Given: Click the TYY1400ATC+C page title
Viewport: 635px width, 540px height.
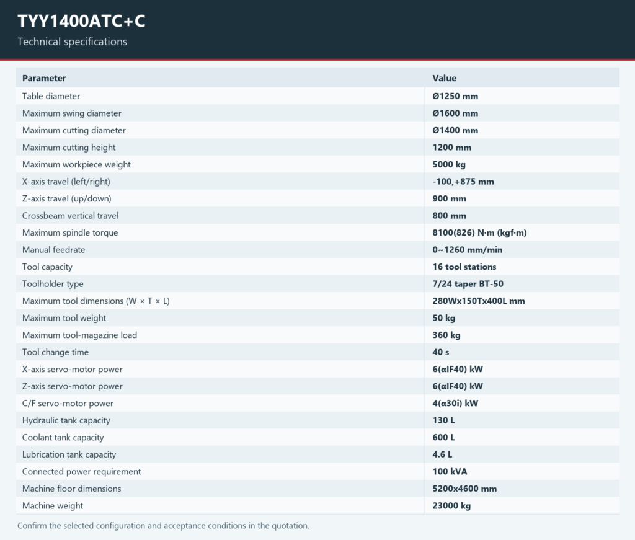Looking at the screenshot, I should (x=81, y=21).
